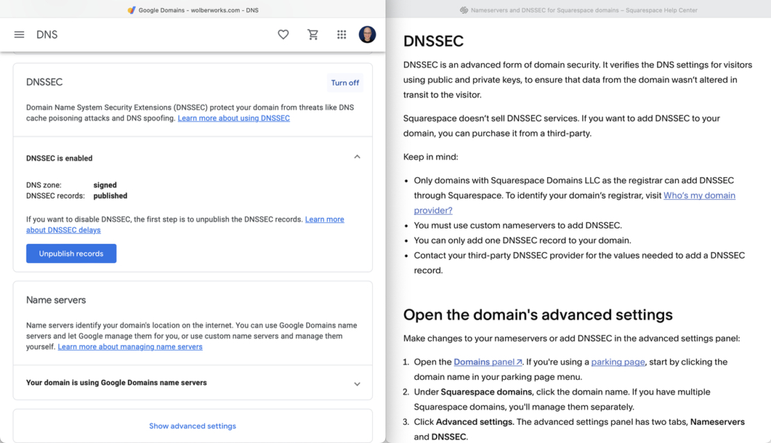Click the Google Domains favicon in the tab

[x=131, y=10]
